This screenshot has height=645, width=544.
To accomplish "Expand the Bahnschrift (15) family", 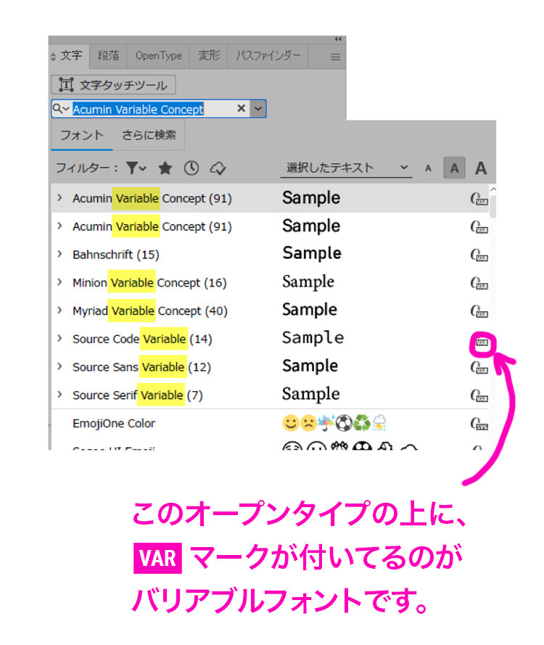I will tap(60, 254).
